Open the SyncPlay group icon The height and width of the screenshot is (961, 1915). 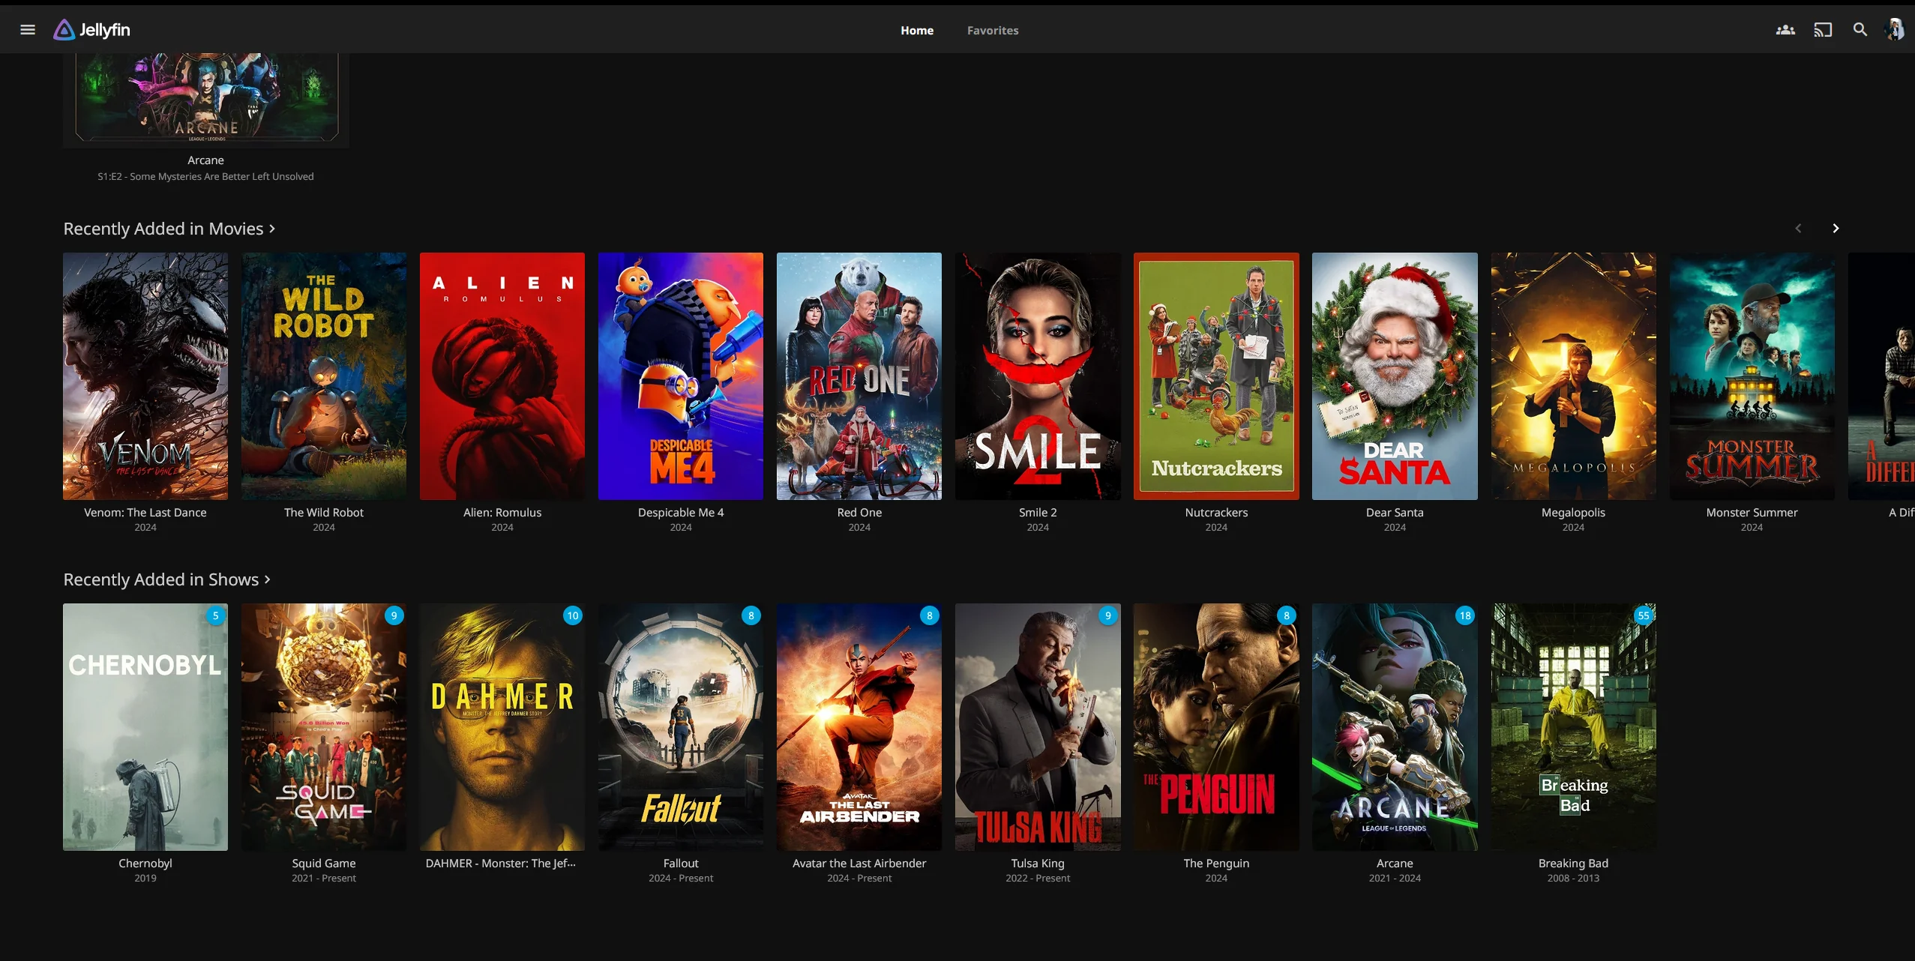(1785, 30)
